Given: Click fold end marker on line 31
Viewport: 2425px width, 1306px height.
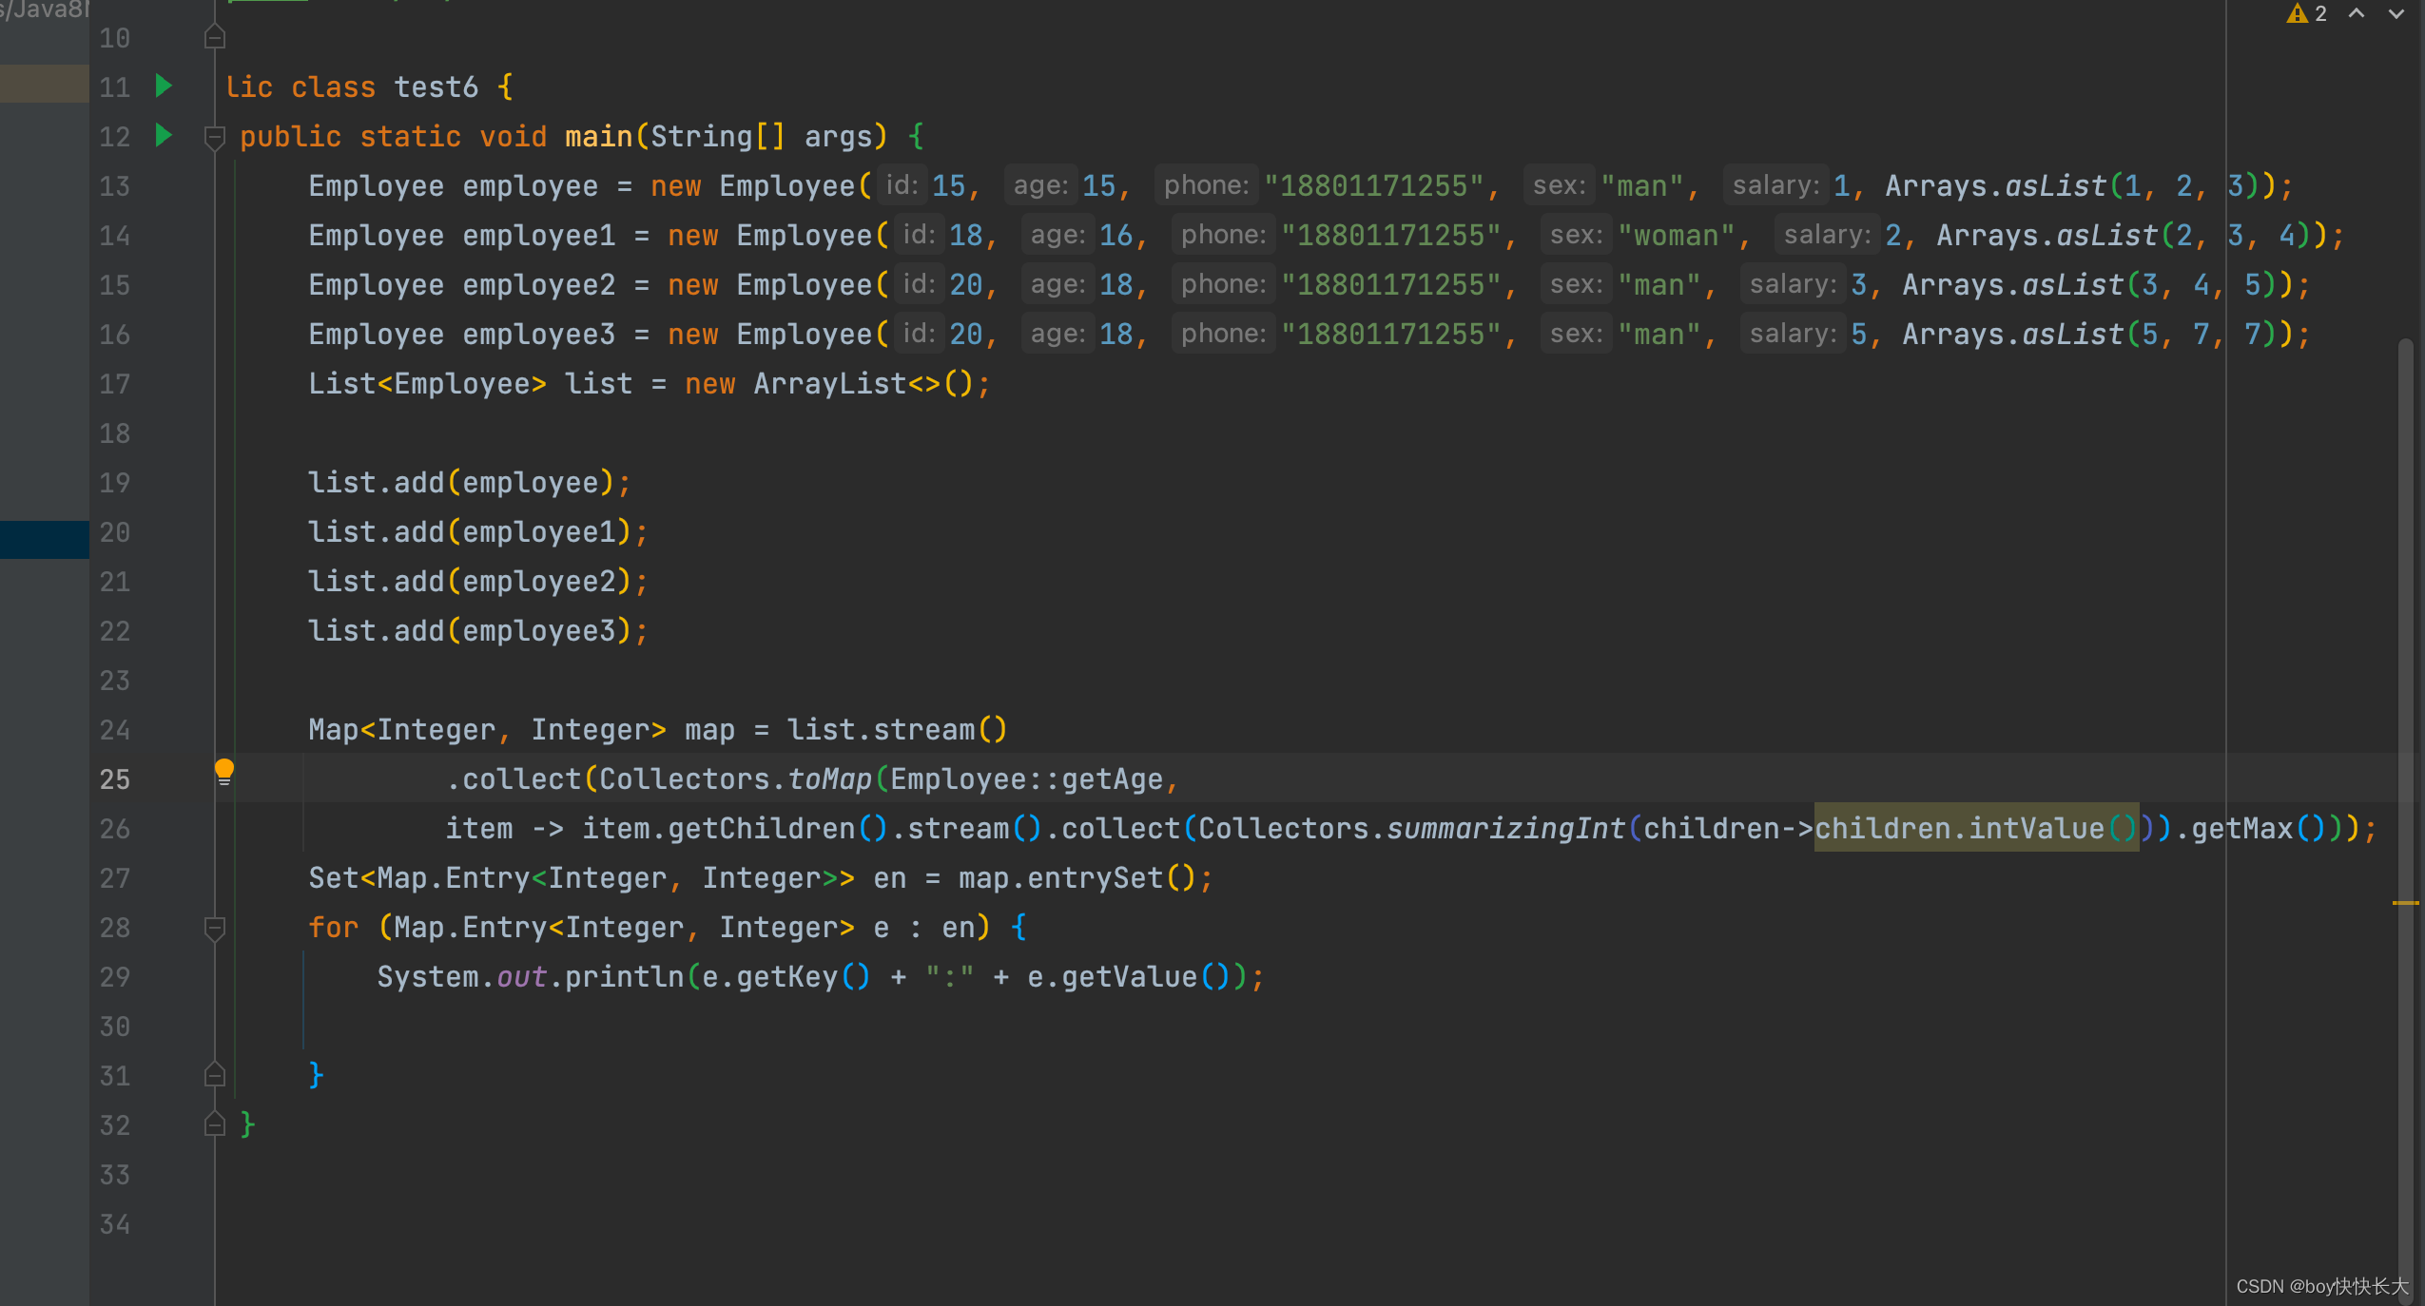Looking at the screenshot, I should pyautogui.click(x=215, y=1075).
